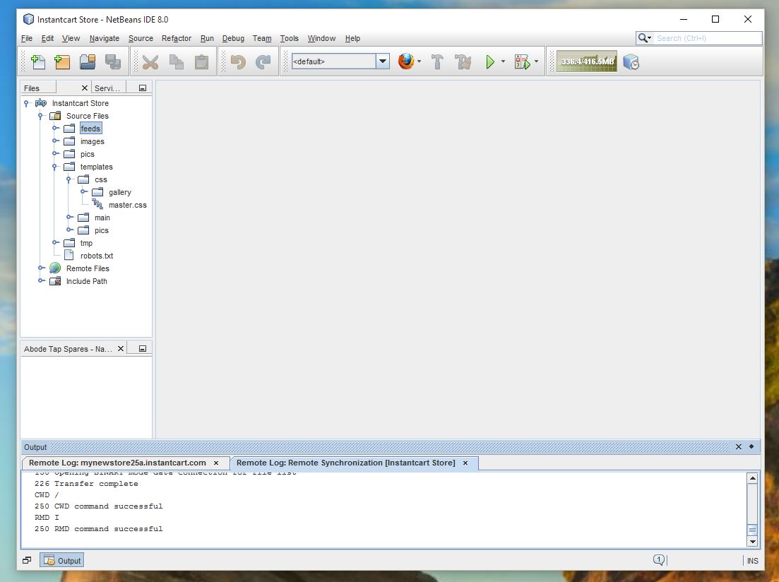The image size is (779, 582).
Task: Open the Refactor menu
Action: [x=177, y=38]
